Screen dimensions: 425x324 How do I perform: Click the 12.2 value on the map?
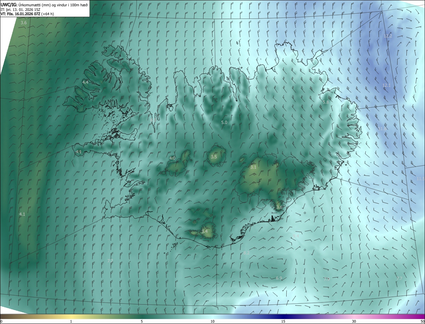point(388,36)
